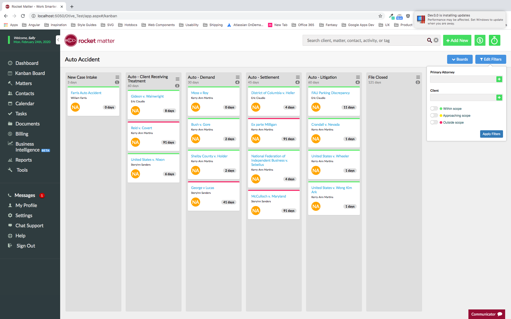Open the Auto - Demand column menu
This screenshot has height=319, width=511.
pos(237,77)
